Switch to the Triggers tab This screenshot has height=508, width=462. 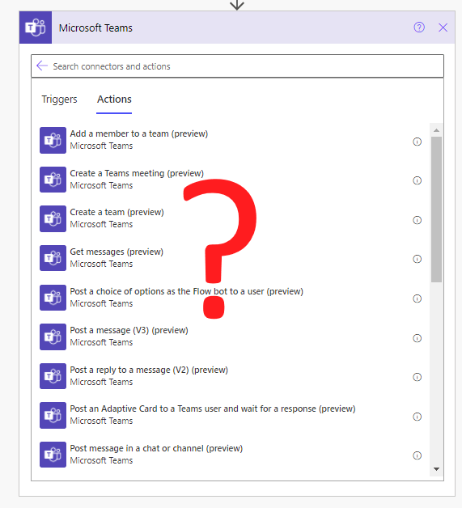59,99
